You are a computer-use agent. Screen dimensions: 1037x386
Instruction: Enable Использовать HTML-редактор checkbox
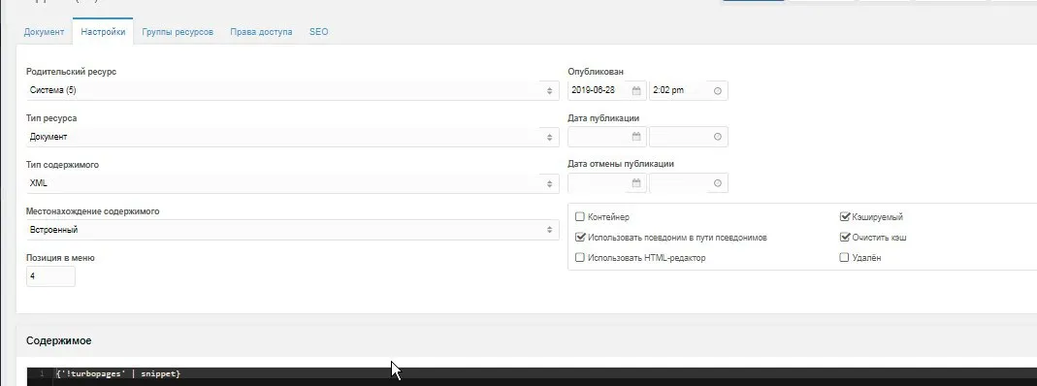coord(580,258)
